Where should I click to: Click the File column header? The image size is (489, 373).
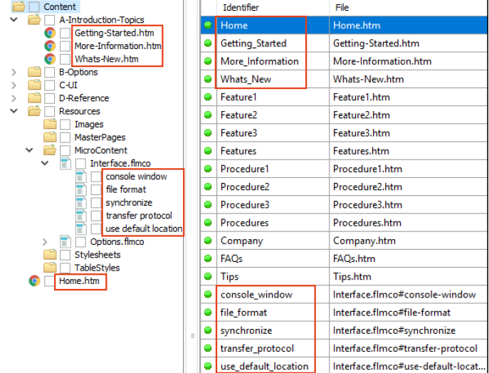(341, 8)
